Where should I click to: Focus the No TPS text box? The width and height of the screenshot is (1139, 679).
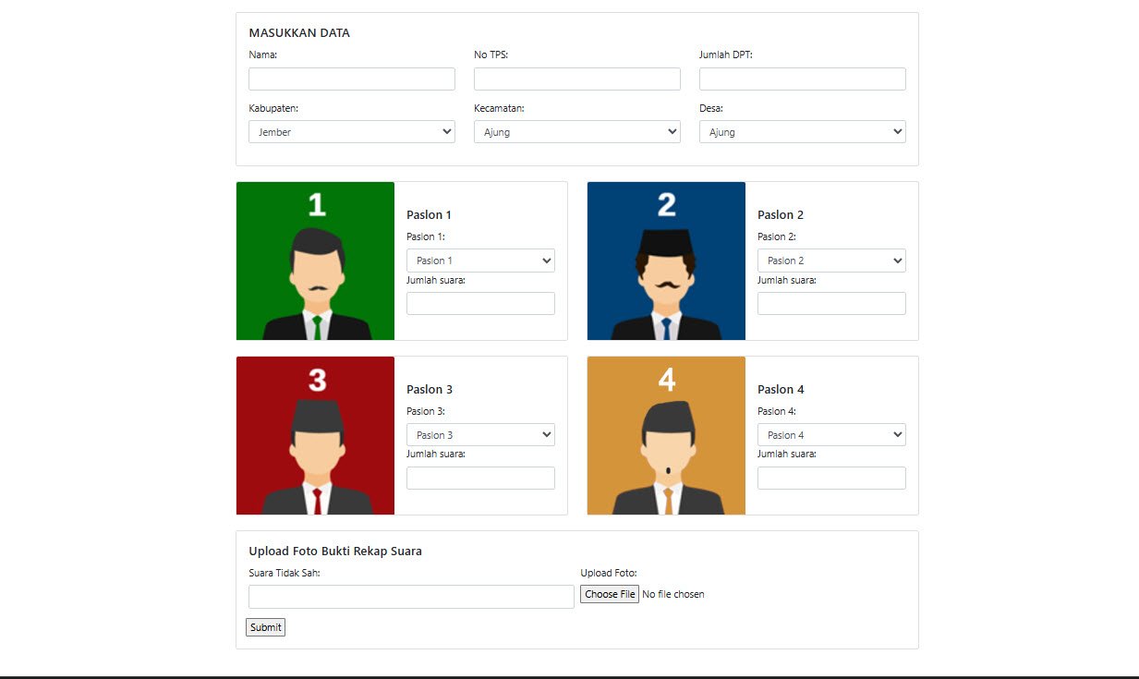(577, 79)
